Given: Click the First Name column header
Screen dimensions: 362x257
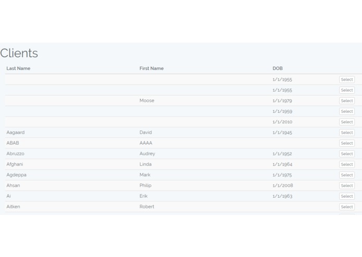Looking at the screenshot, I should pyautogui.click(x=152, y=69).
